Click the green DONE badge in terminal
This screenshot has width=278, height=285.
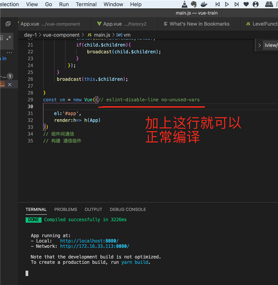33,220
